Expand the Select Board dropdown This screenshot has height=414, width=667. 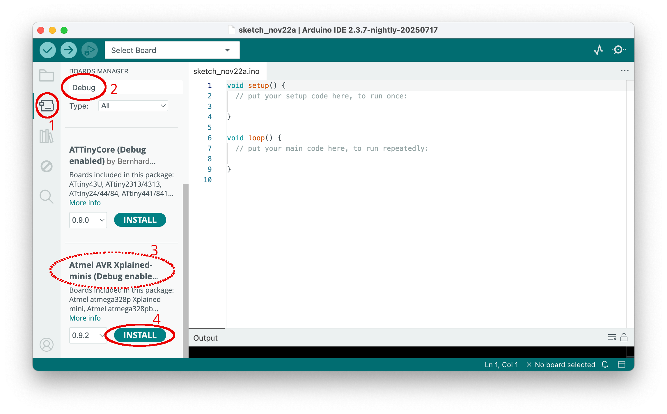[172, 50]
